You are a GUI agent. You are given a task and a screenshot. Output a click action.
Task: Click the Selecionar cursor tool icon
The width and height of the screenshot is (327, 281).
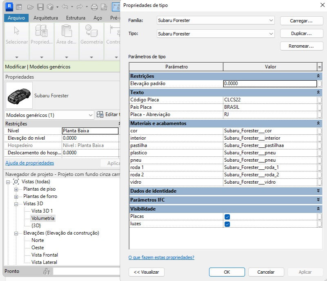point(16,31)
